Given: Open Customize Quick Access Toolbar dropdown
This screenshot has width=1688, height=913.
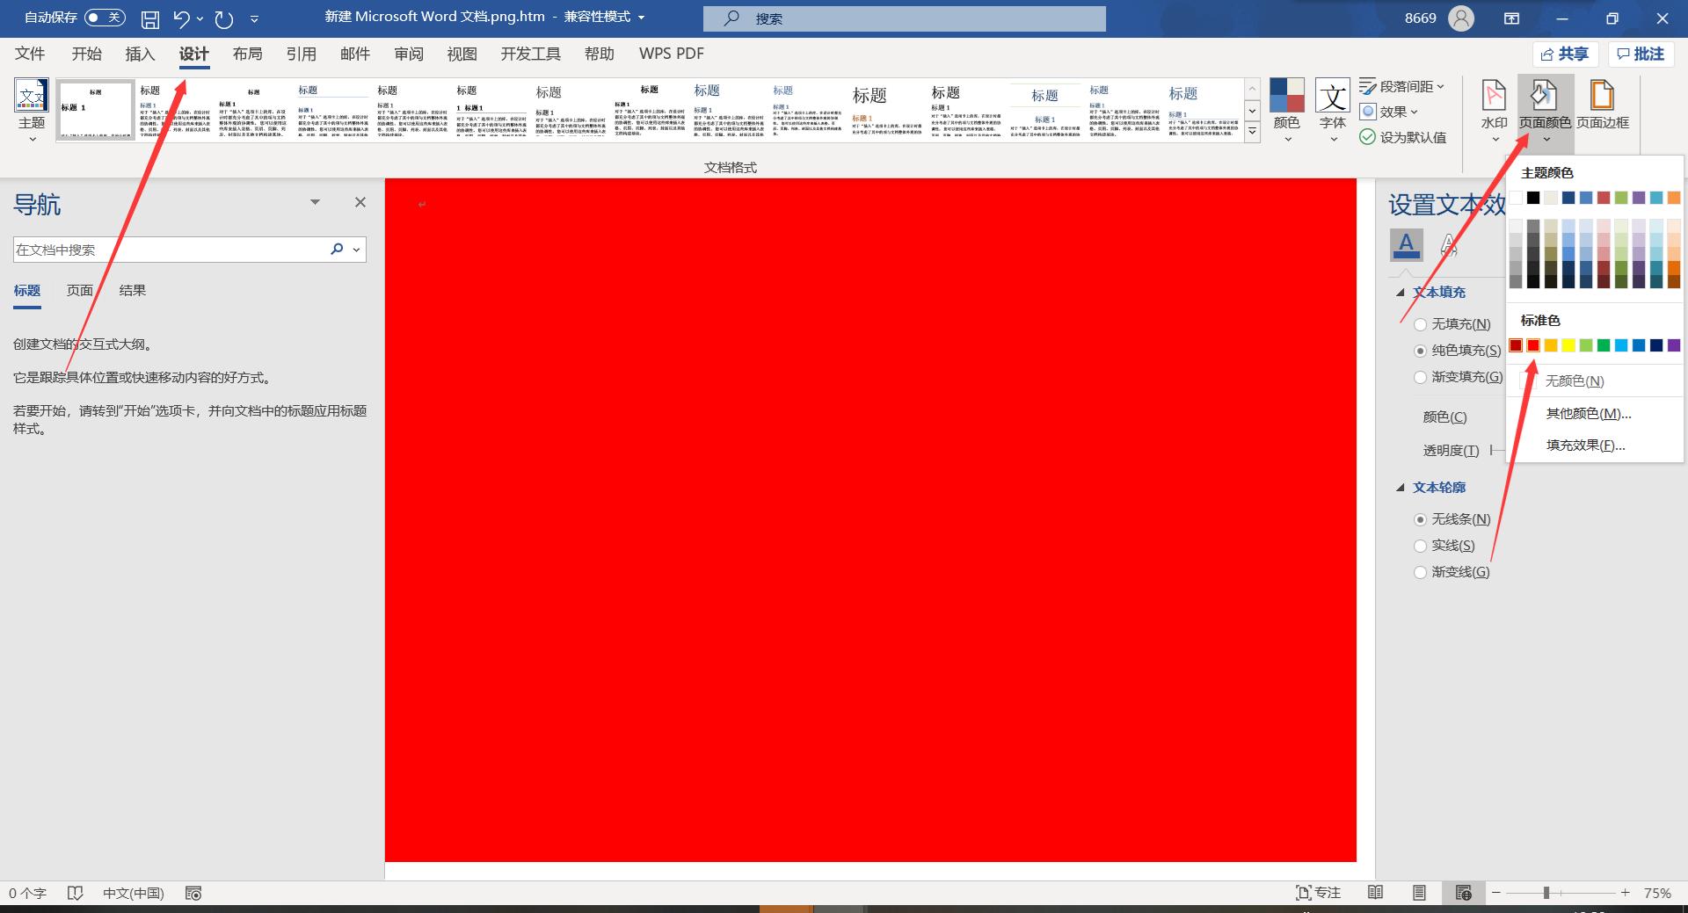Looking at the screenshot, I should [254, 18].
